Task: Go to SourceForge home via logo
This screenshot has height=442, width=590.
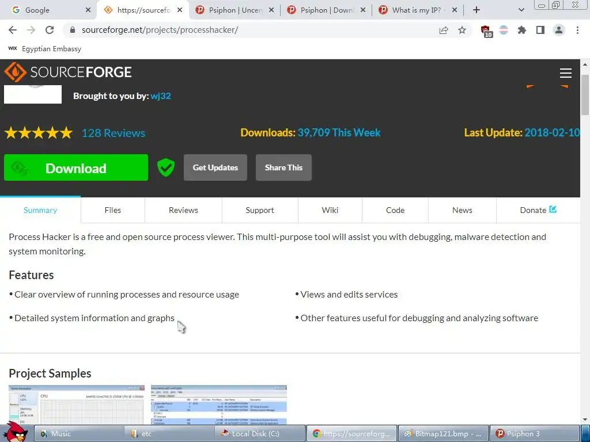Action: point(68,72)
